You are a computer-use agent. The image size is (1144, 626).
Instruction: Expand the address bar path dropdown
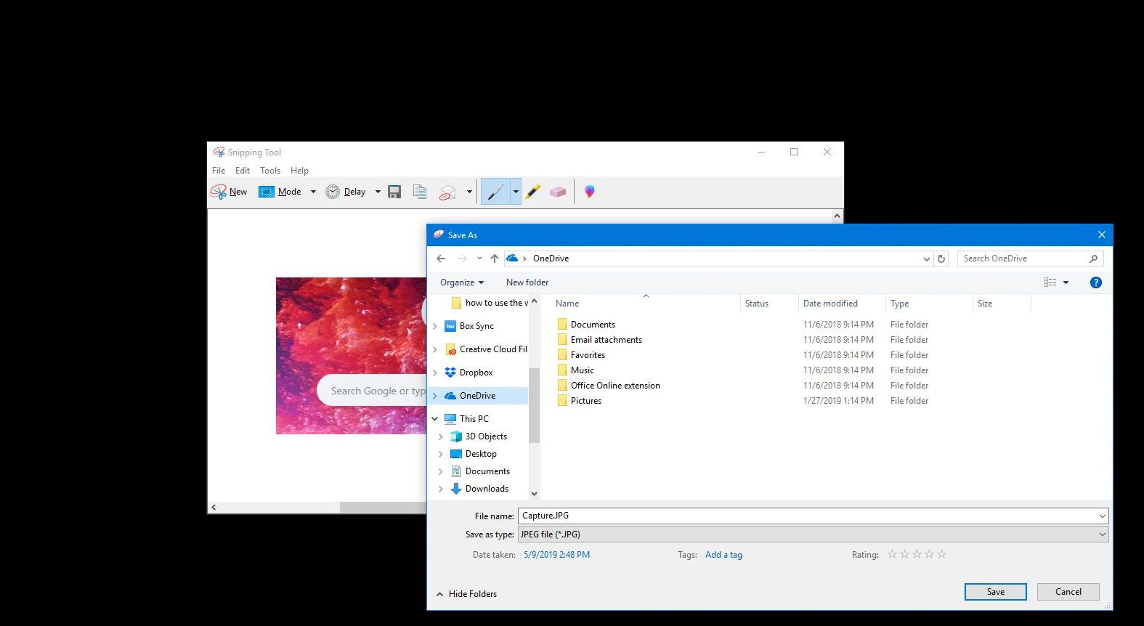(x=926, y=259)
